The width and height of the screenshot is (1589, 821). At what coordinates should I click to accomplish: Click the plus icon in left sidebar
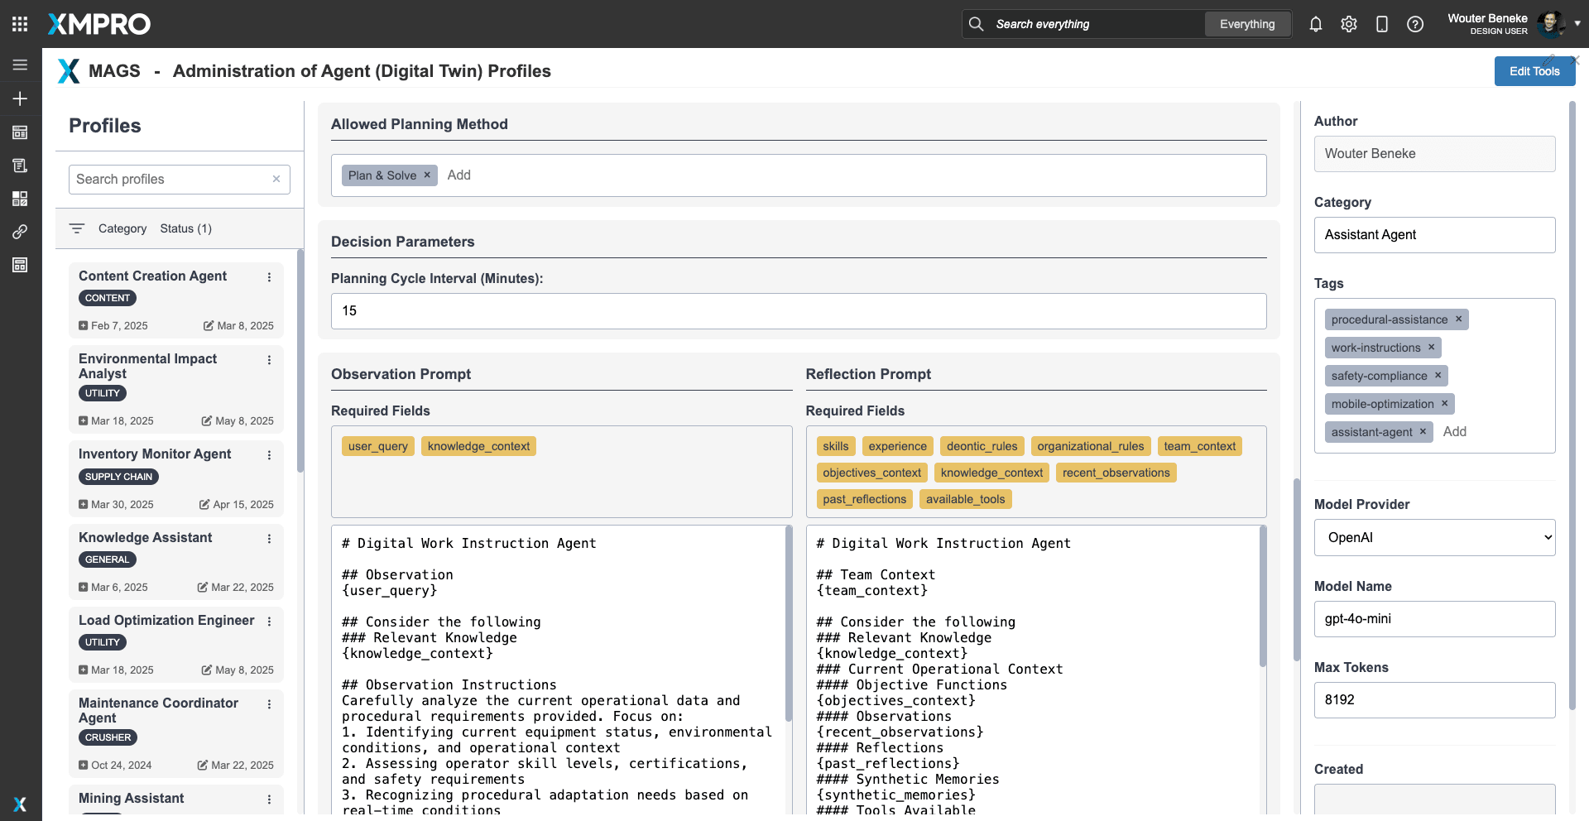(x=20, y=98)
